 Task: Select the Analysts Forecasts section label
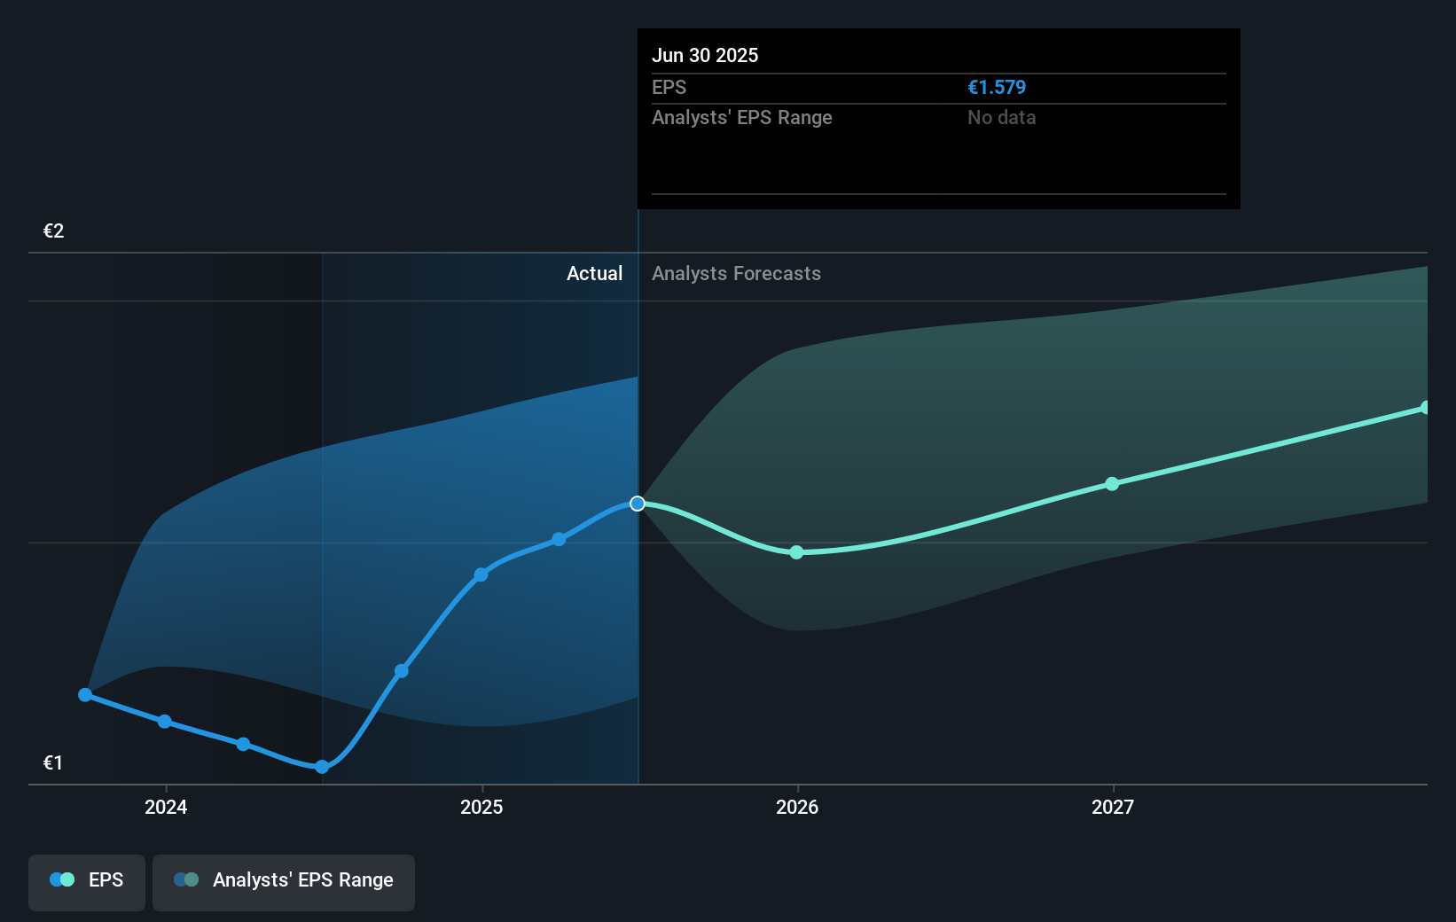[735, 273]
